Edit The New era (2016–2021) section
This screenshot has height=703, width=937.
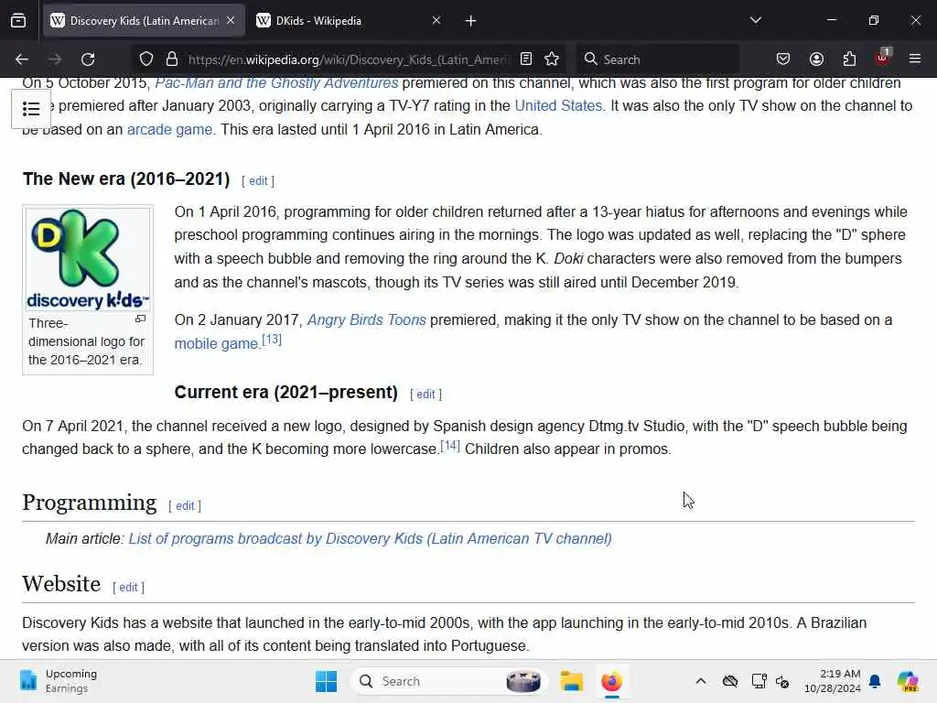(x=258, y=181)
